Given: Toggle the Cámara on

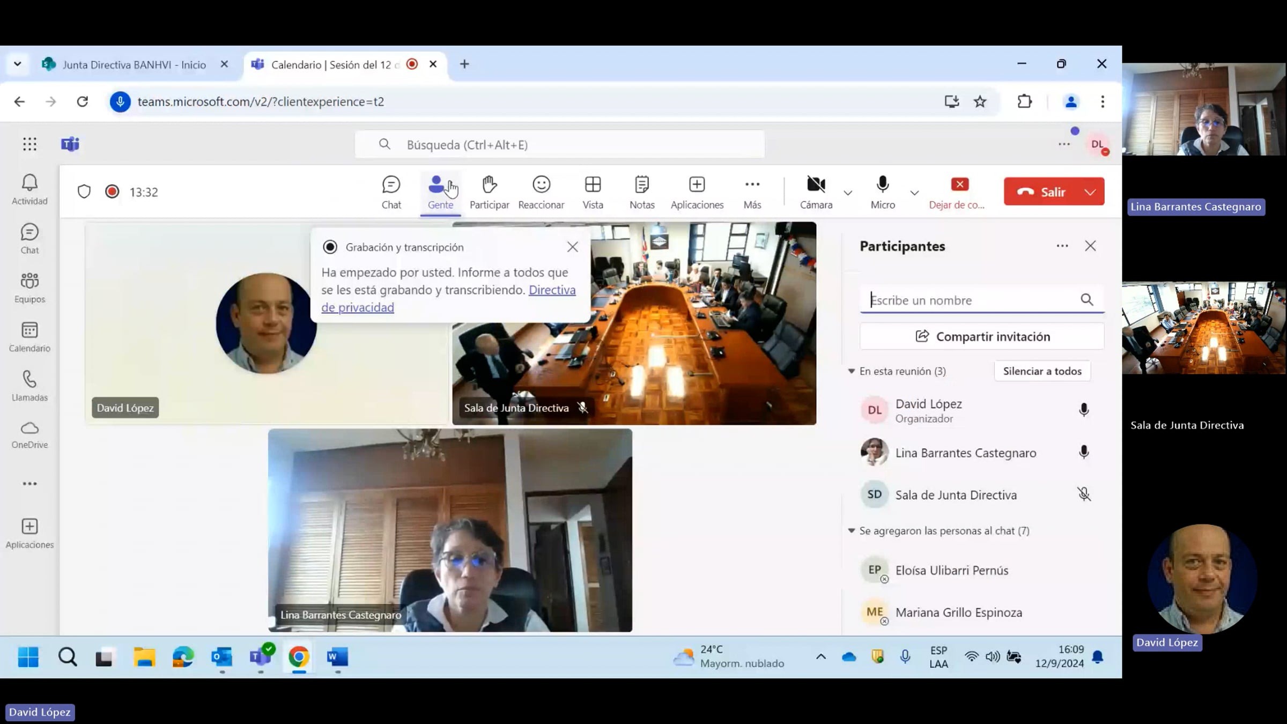Looking at the screenshot, I should coord(816,192).
